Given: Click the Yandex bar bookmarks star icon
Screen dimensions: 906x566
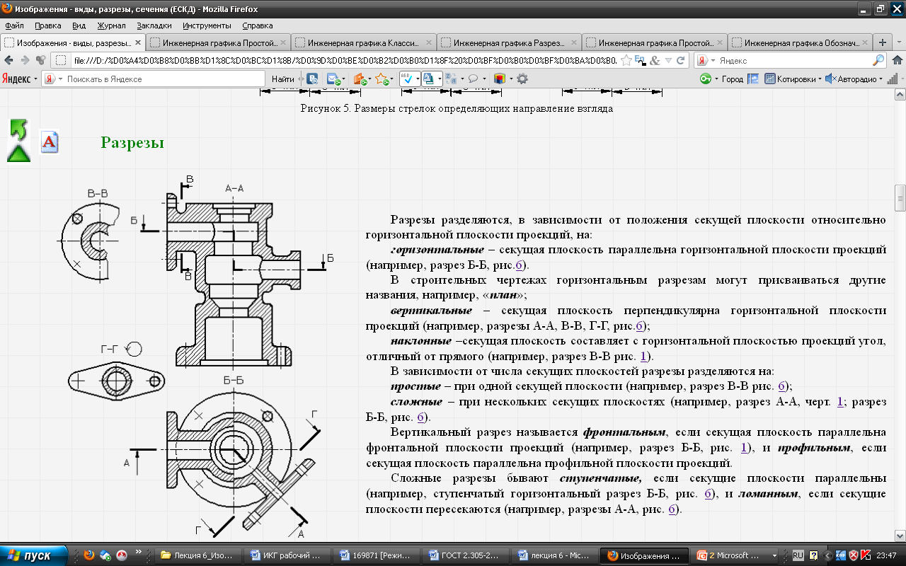Looking at the screenshot, I should 381,79.
